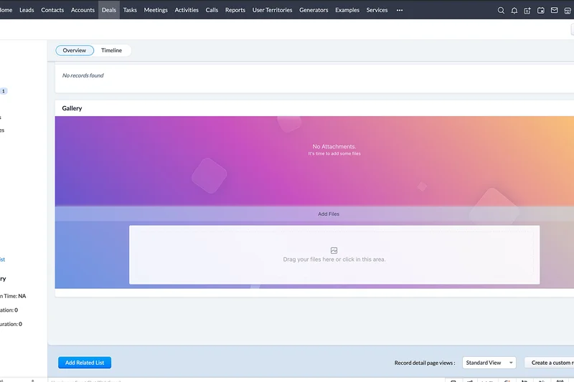Click the Gallery section heading
574x382 pixels.
pyautogui.click(x=72, y=108)
